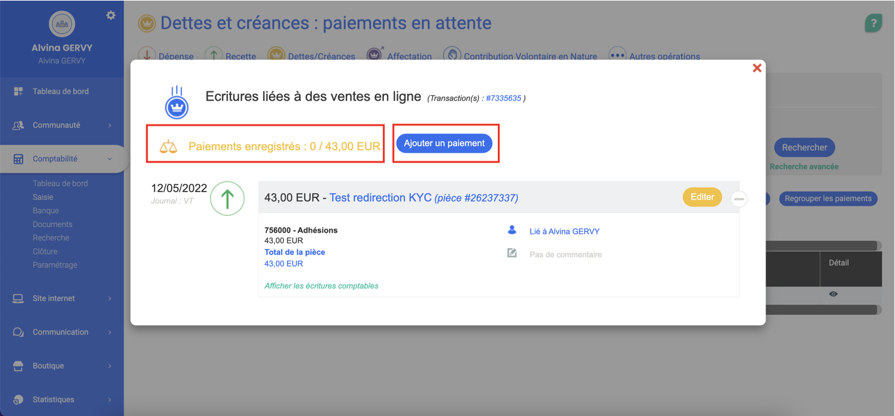
Task: Open the settings gear in sidebar
Action: click(x=111, y=15)
